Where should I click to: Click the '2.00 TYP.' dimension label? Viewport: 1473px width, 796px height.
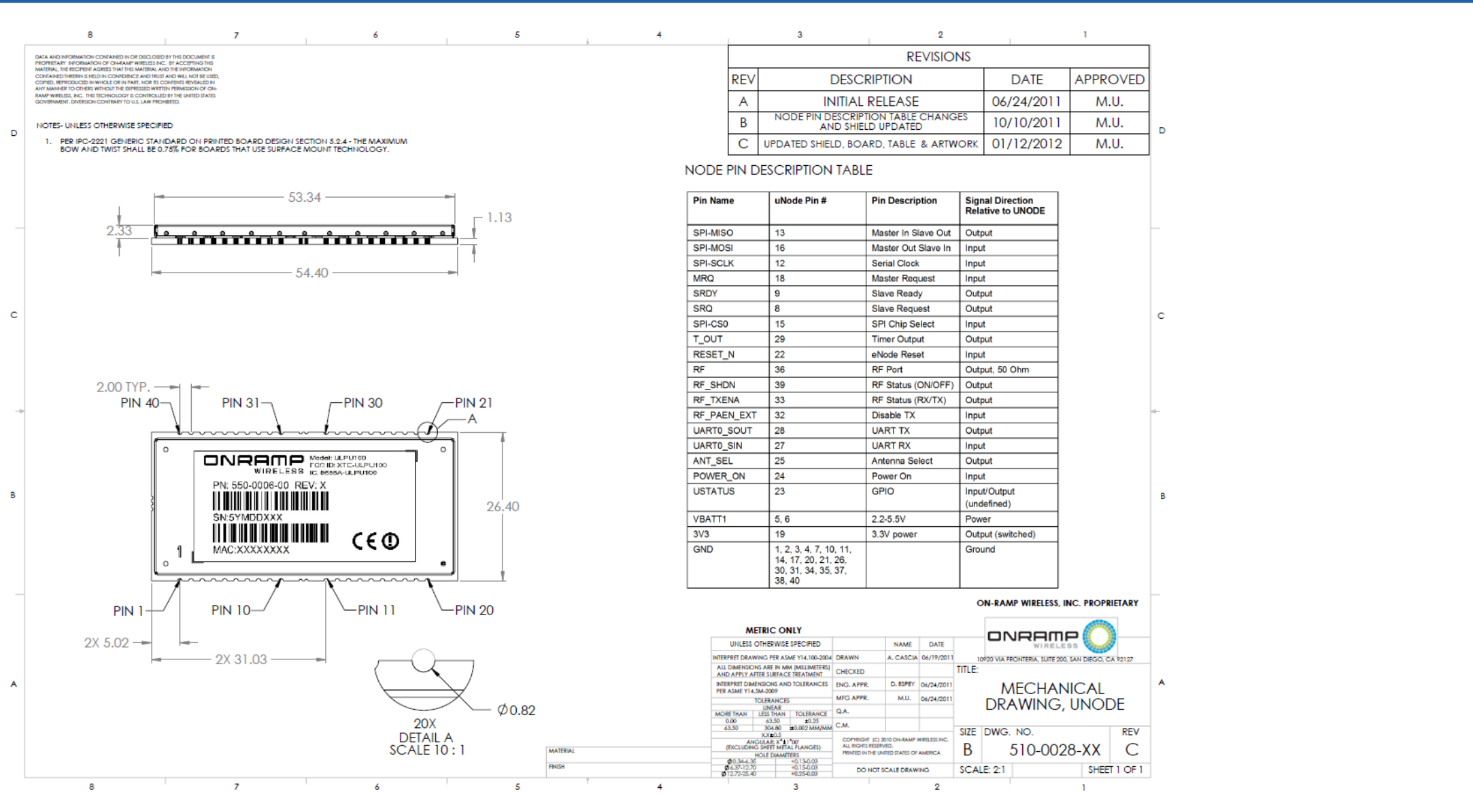(122, 387)
